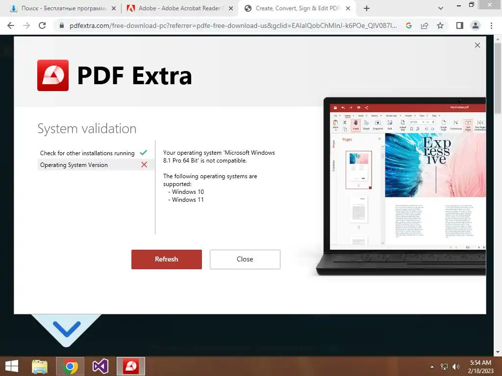The height and width of the screenshot is (376, 502).
Task: Select 'Check for other installations running' row
Action: [96, 153]
